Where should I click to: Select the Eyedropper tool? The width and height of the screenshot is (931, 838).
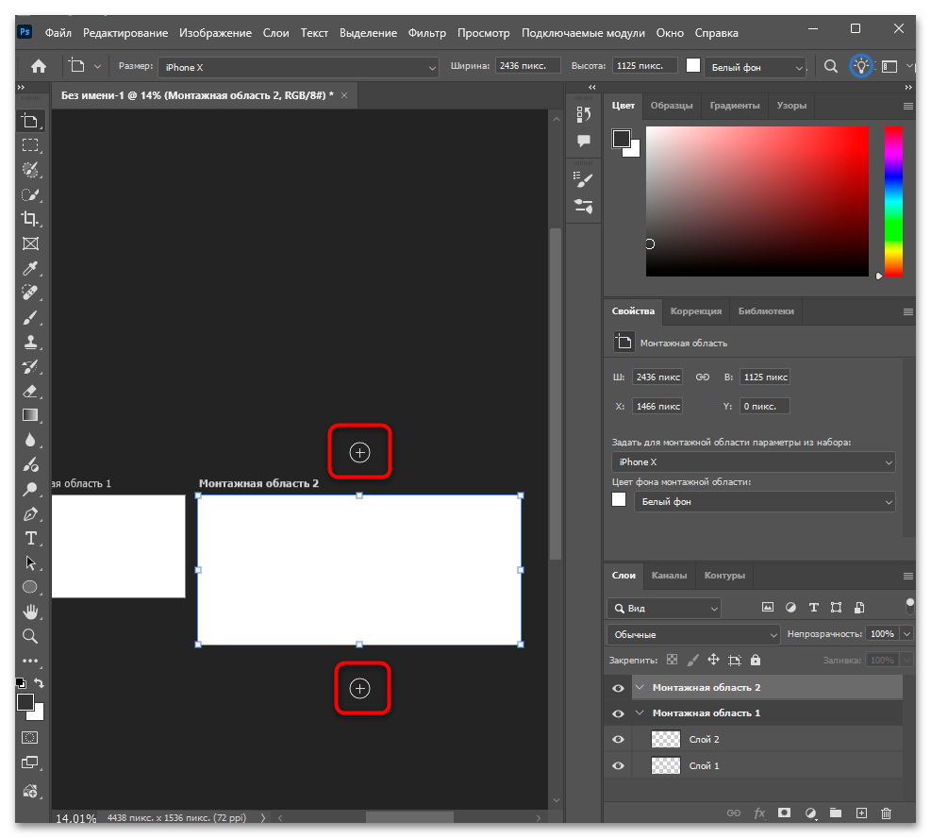coord(30,268)
